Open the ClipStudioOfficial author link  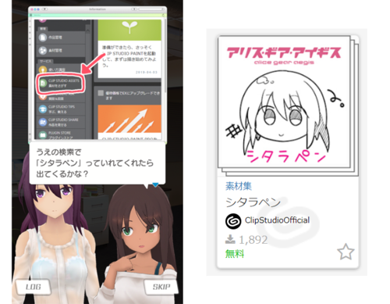pyautogui.click(x=277, y=220)
